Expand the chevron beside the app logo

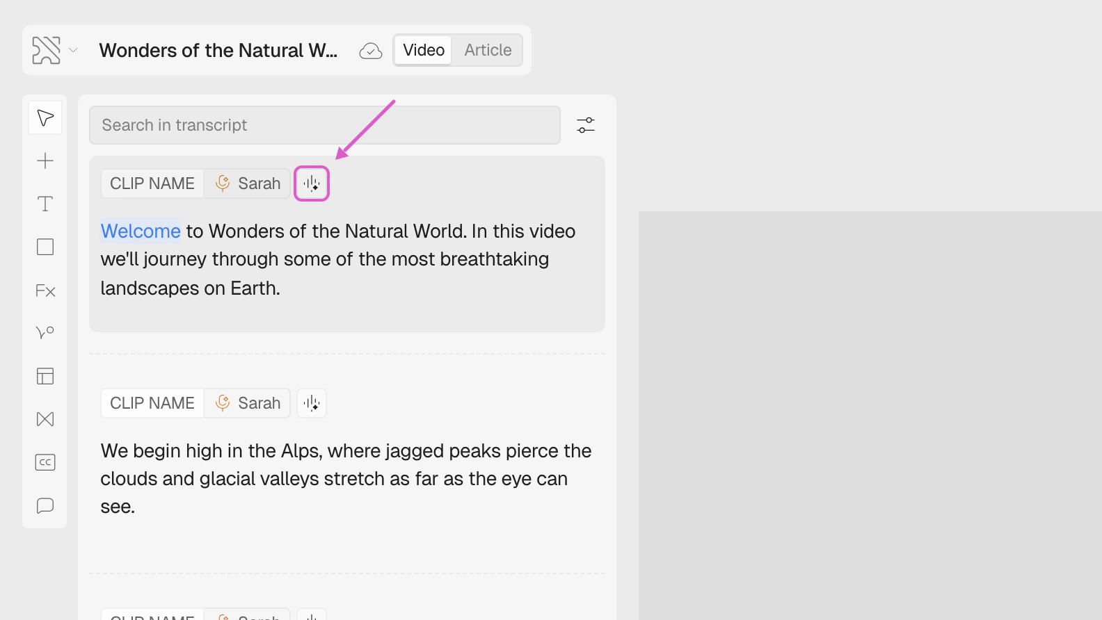[x=73, y=50]
